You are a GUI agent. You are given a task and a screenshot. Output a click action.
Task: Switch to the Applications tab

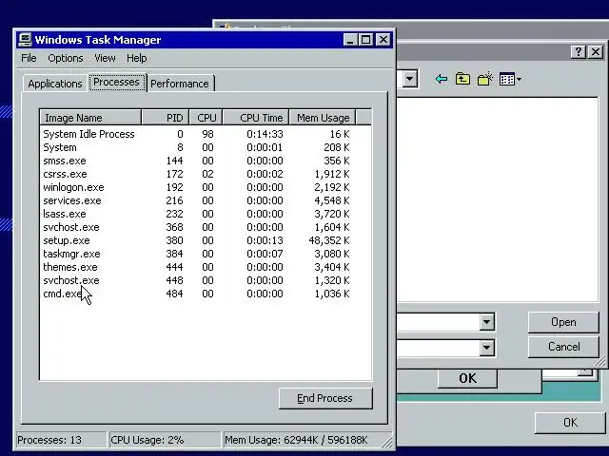point(55,84)
